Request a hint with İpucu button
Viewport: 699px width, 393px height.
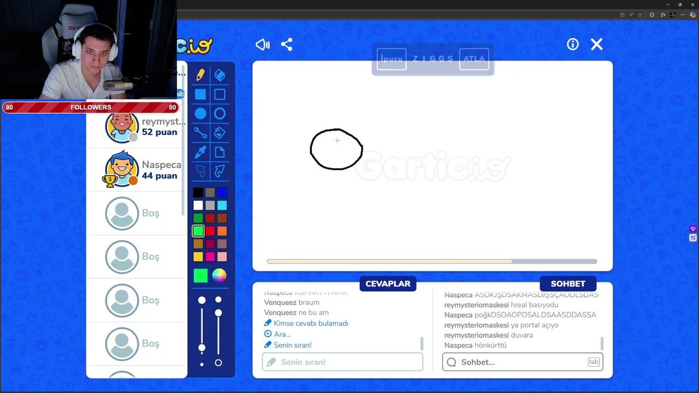click(392, 59)
